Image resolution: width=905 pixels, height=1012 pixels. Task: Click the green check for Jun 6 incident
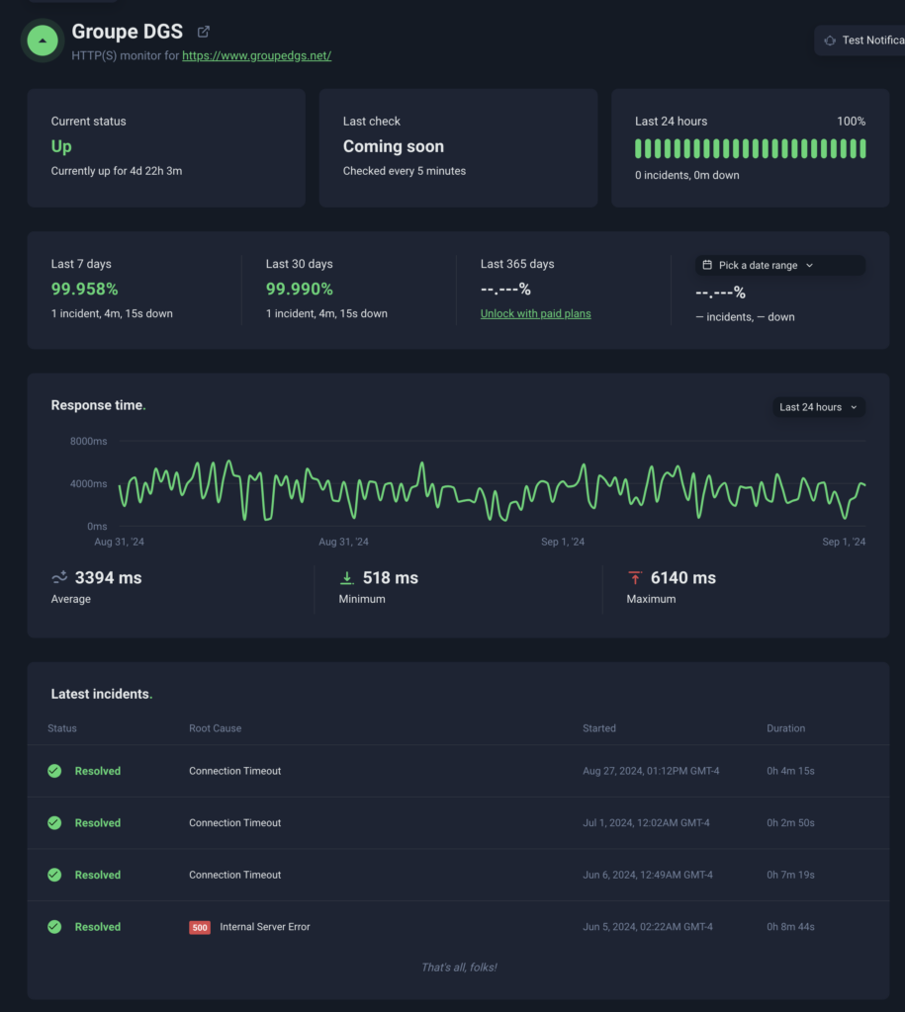[54, 875]
